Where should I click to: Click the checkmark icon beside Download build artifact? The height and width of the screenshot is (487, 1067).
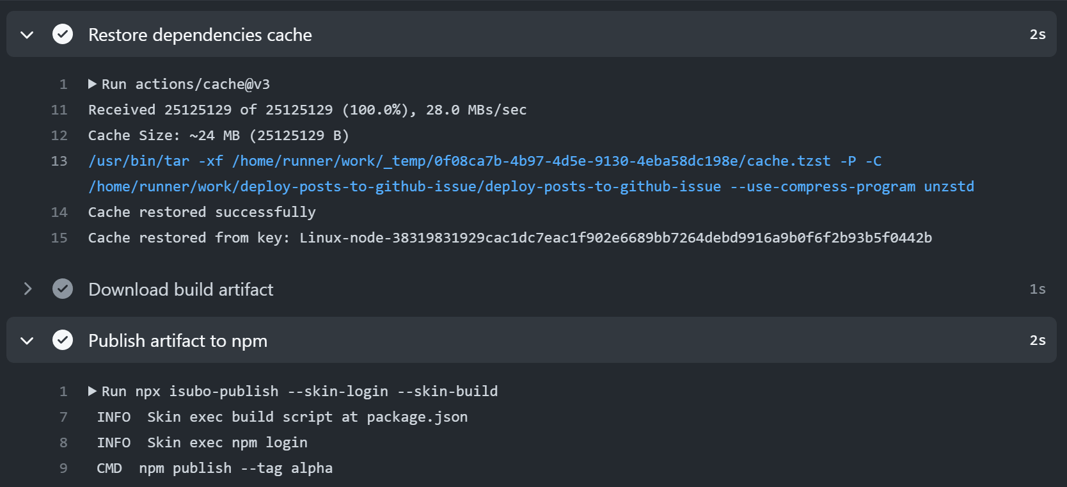pyautogui.click(x=63, y=289)
